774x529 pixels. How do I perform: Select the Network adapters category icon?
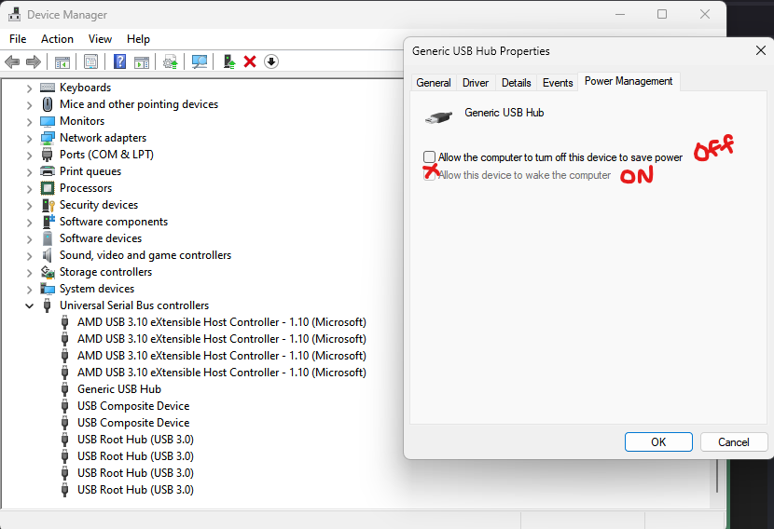48,138
